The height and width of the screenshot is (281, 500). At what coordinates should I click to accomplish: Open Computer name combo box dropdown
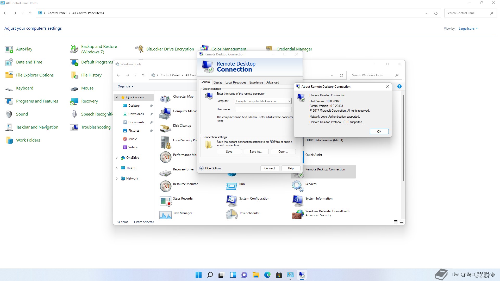289,101
